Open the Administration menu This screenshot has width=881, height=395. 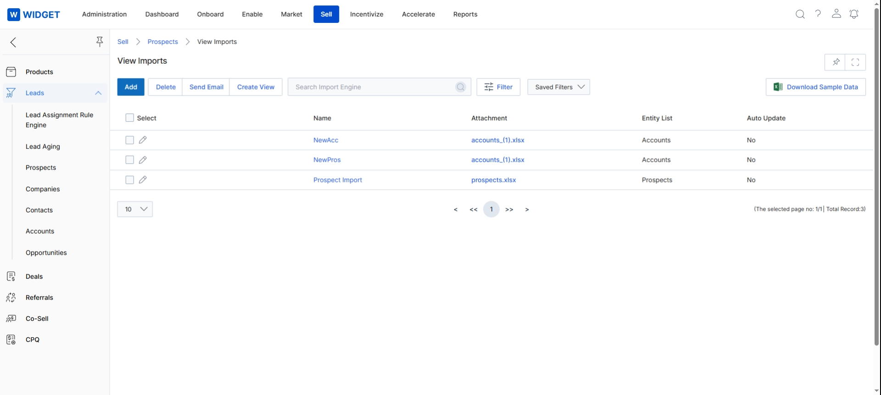point(105,14)
